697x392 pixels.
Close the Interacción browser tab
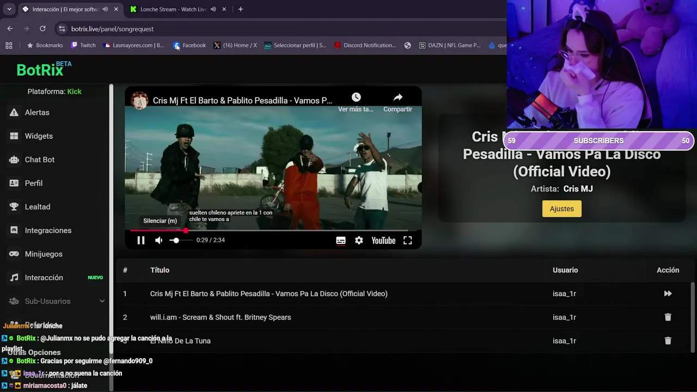(x=116, y=9)
